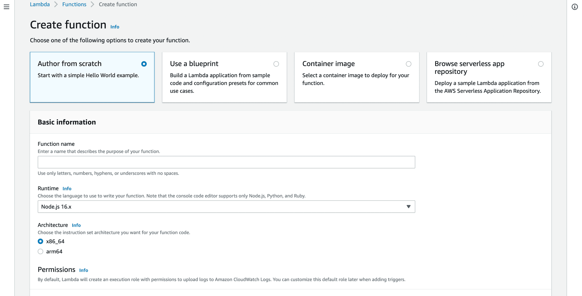The height and width of the screenshot is (296, 582).
Task: Select Browse serverless app repository
Action: pos(541,64)
